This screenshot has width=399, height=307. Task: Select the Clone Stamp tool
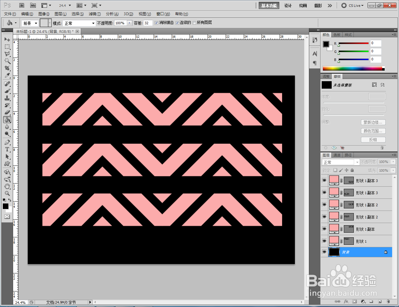pos(7,98)
